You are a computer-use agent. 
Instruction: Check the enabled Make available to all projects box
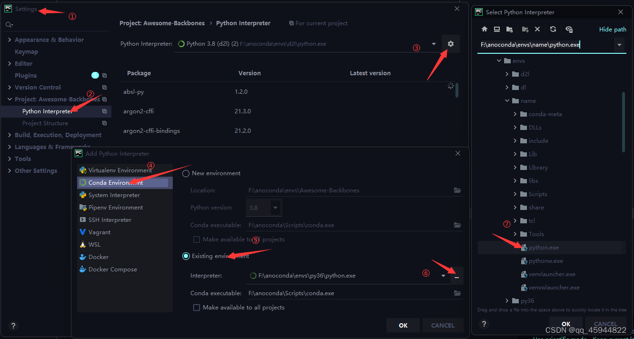click(197, 308)
